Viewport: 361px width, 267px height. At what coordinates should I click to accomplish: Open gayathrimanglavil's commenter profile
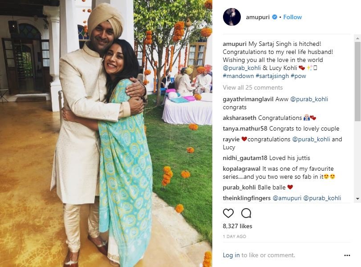tap(248, 99)
